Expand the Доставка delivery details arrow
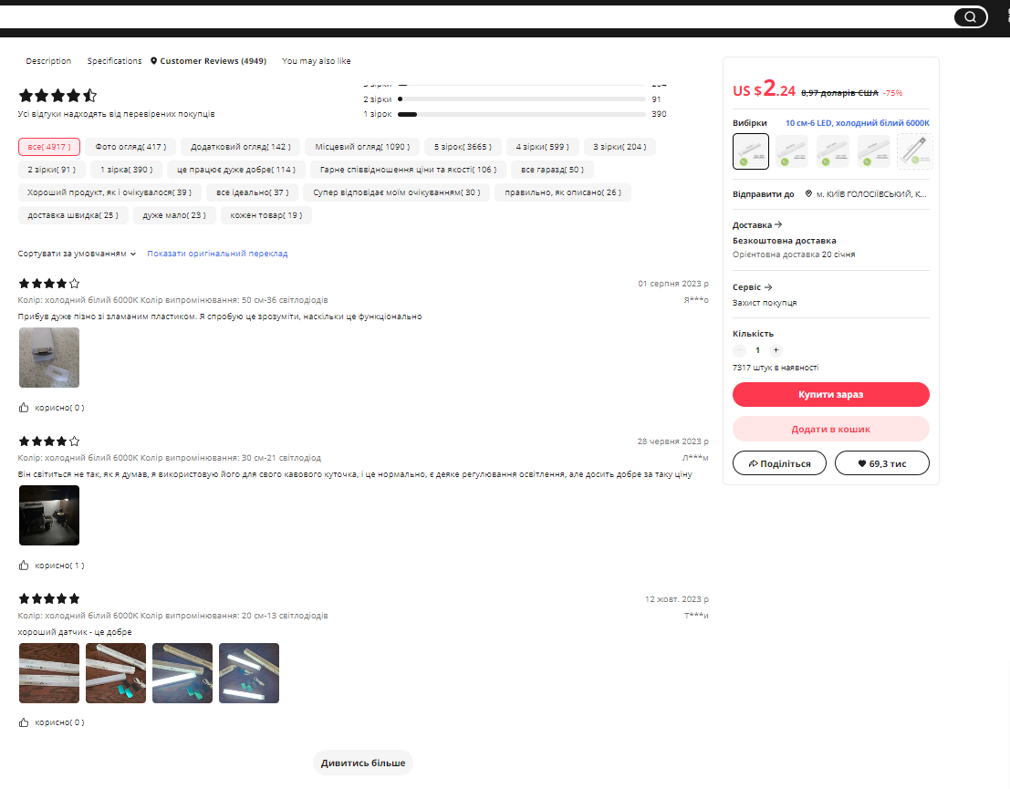Screen dimensions: 1010x789 pos(777,224)
